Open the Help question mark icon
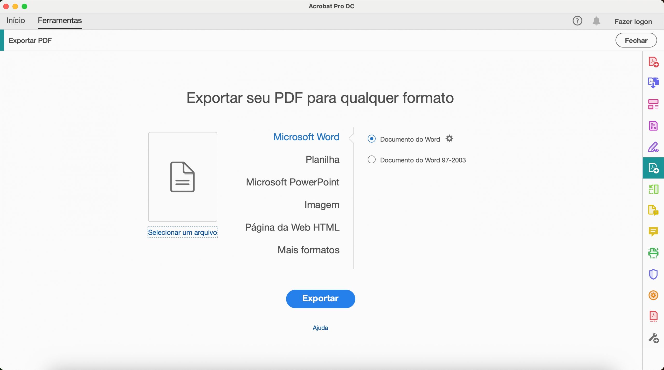The width and height of the screenshot is (664, 370). pyautogui.click(x=577, y=21)
